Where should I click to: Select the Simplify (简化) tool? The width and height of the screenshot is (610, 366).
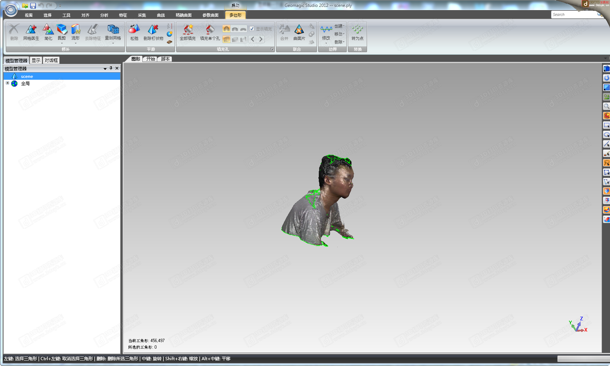pyautogui.click(x=48, y=32)
